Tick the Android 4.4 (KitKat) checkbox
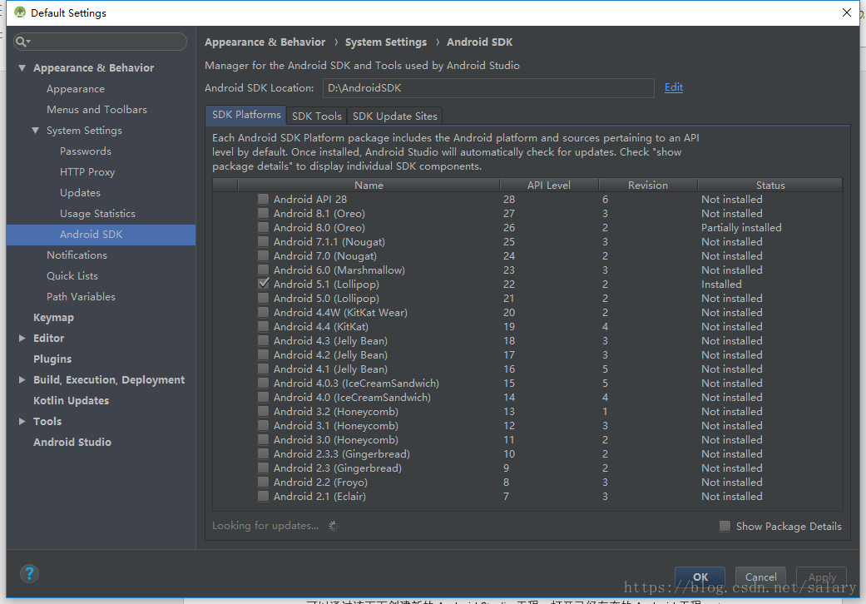 point(264,326)
